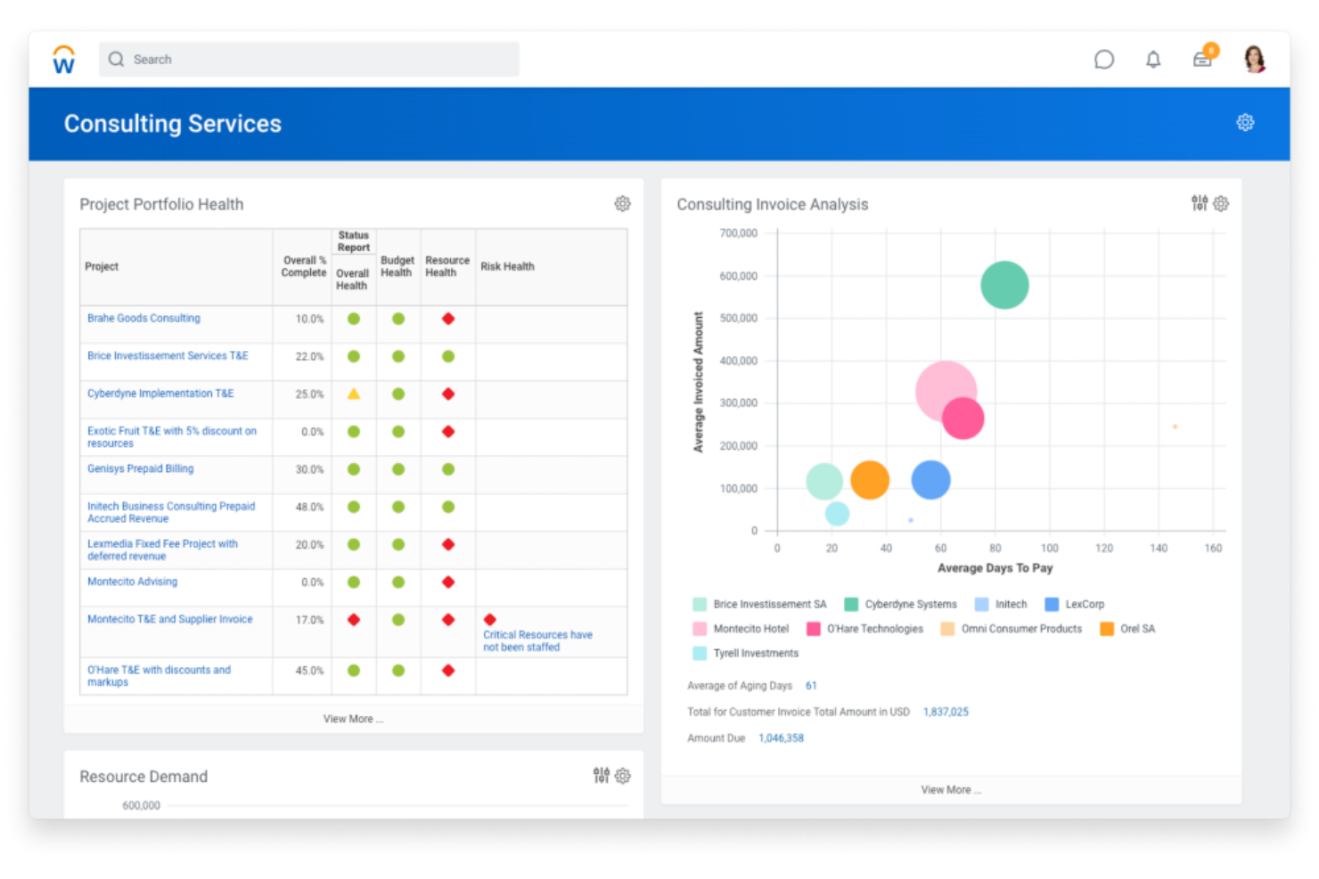Viewport: 1319px width, 879px height.
Task: Click green Budget Health circle for Lexmedia
Action: 398,544
